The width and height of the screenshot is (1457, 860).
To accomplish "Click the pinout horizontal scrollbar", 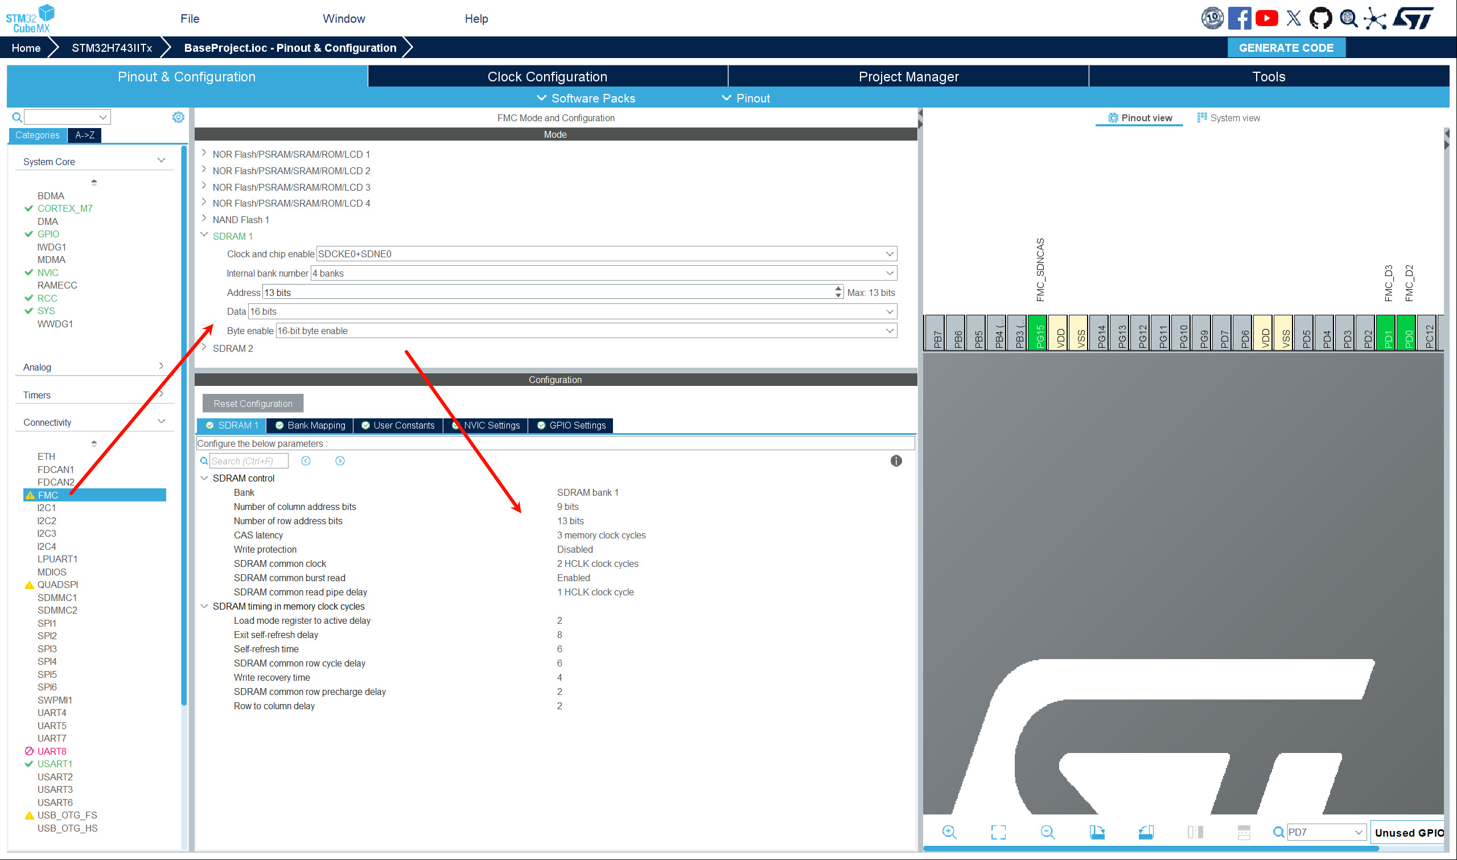I will (x=1150, y=849).
